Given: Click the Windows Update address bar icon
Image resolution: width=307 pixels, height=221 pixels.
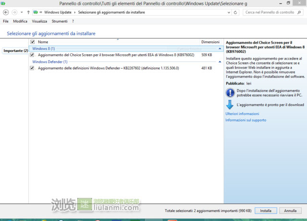Looking at the screenshot, I should pos(35,12).
